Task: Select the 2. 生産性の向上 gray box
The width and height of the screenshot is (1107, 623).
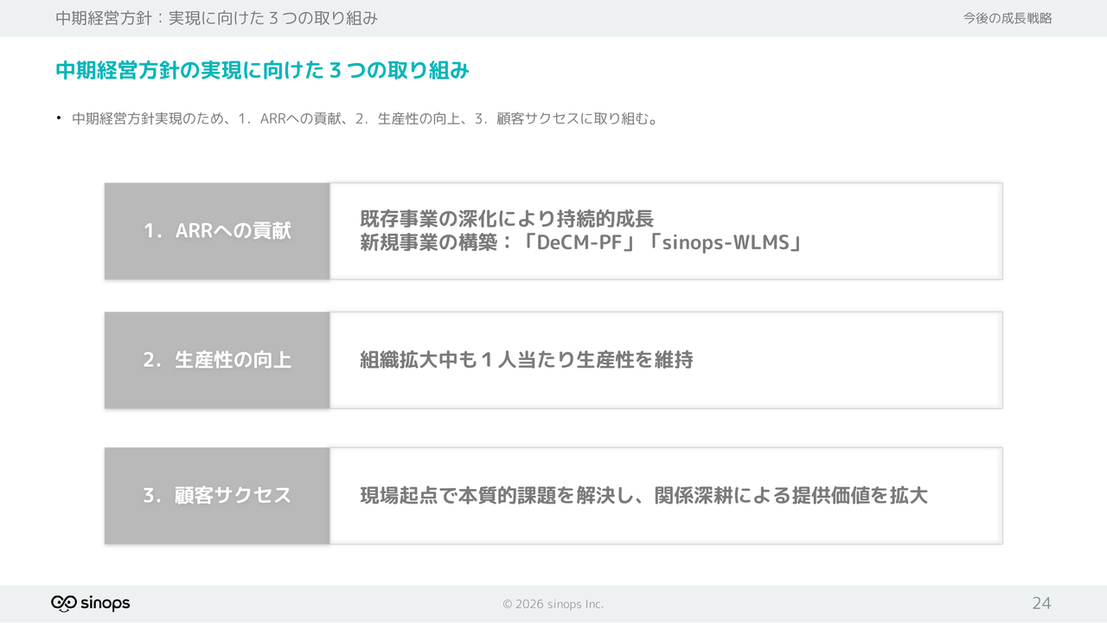Action: [x=217, y=360]
